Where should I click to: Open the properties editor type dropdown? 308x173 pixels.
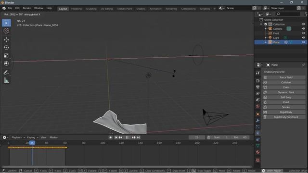[259, 65]
